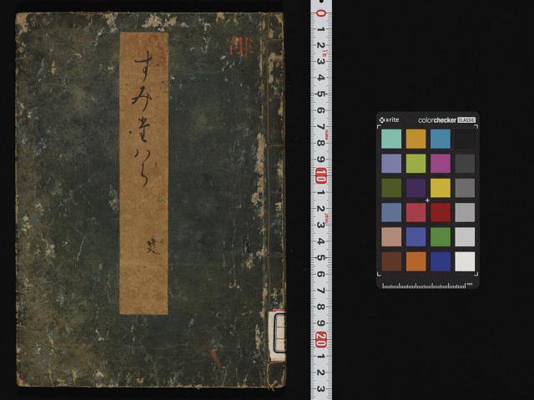
Task: Click the dark brown patch
Action: [391, 261]
